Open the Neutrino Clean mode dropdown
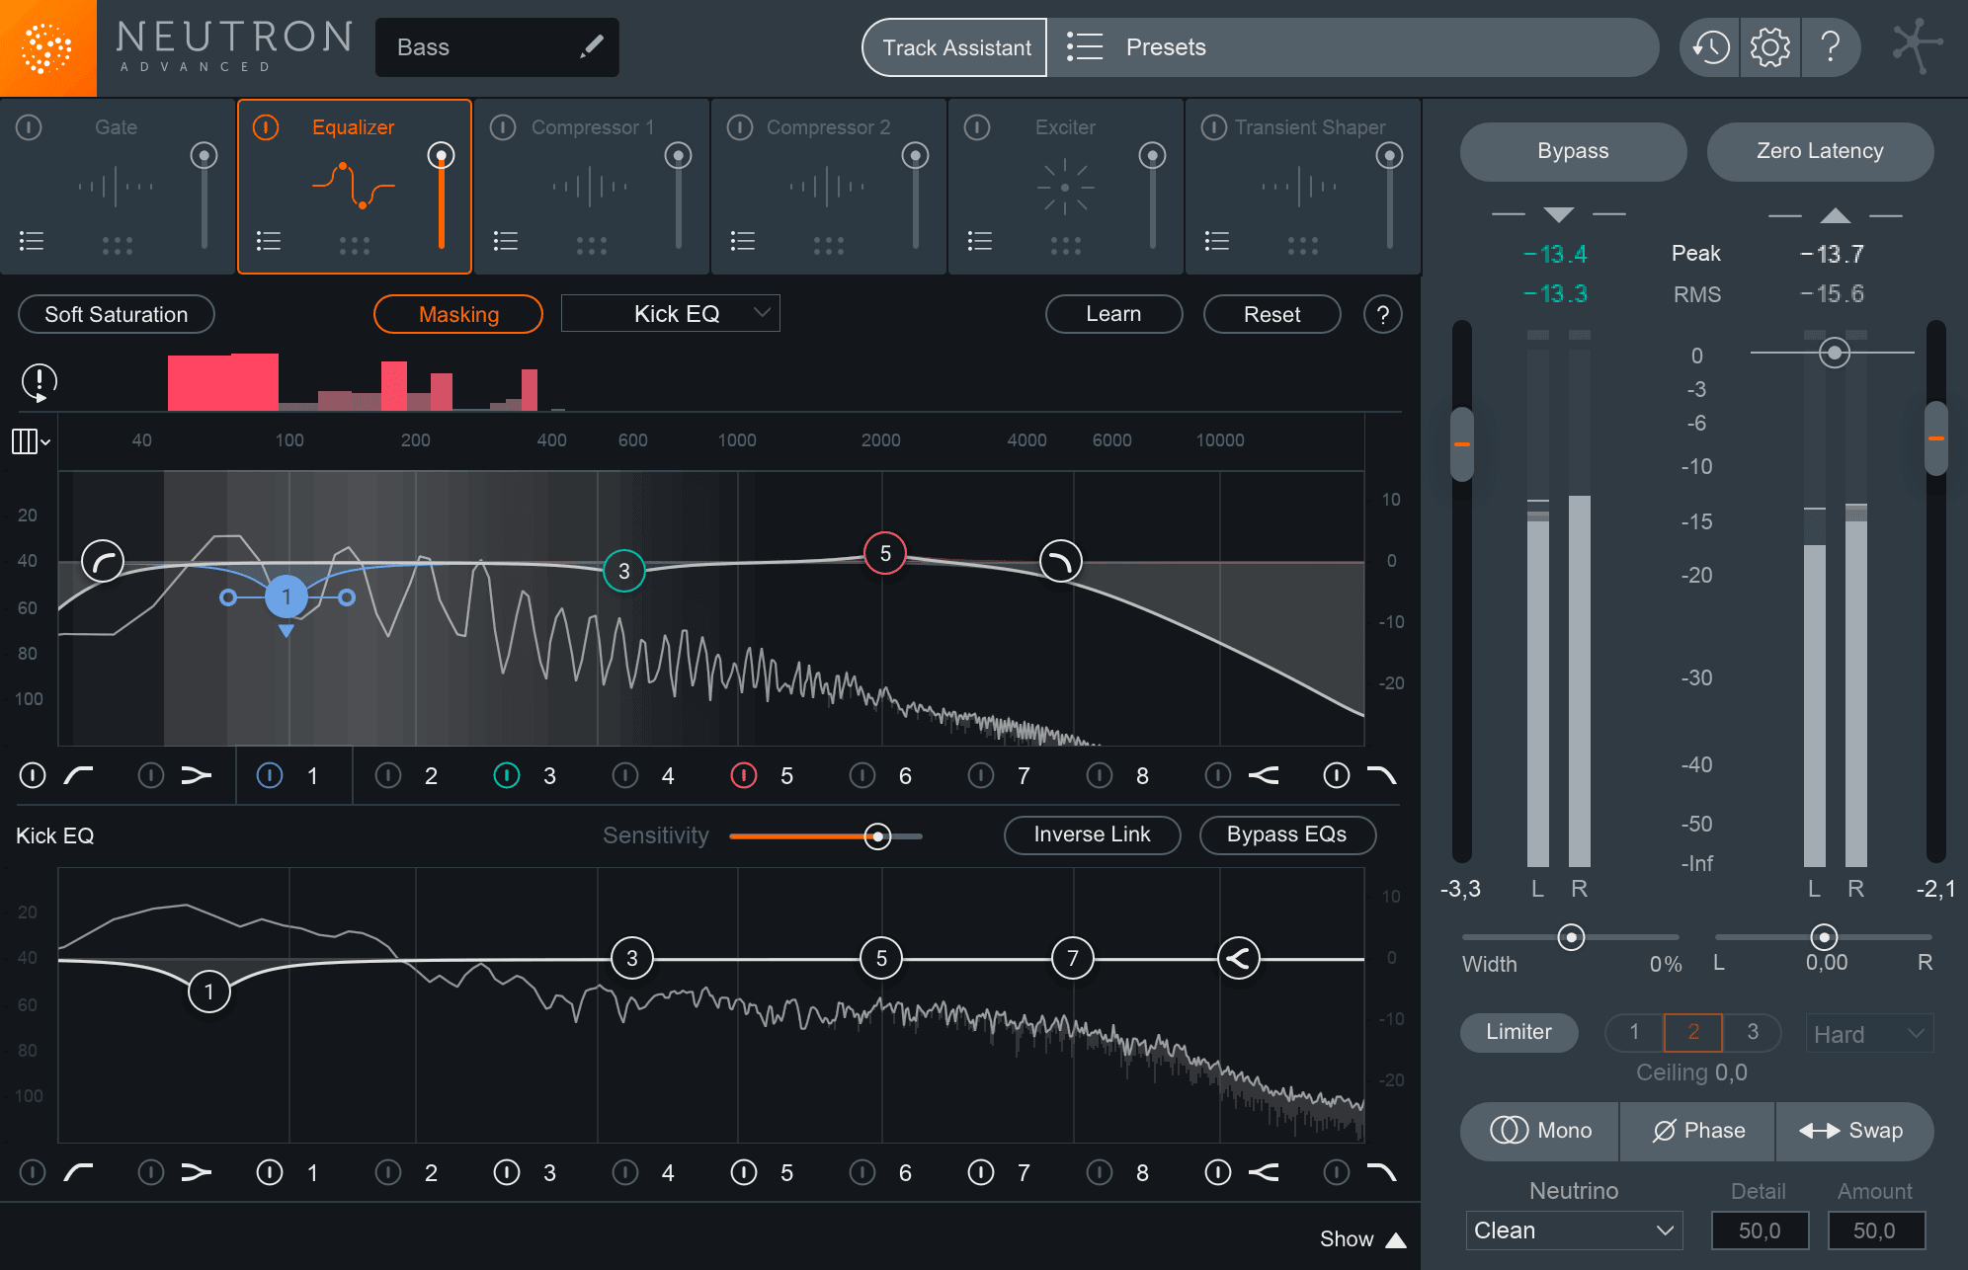1968x1270 pixels. (1574, 1230)
